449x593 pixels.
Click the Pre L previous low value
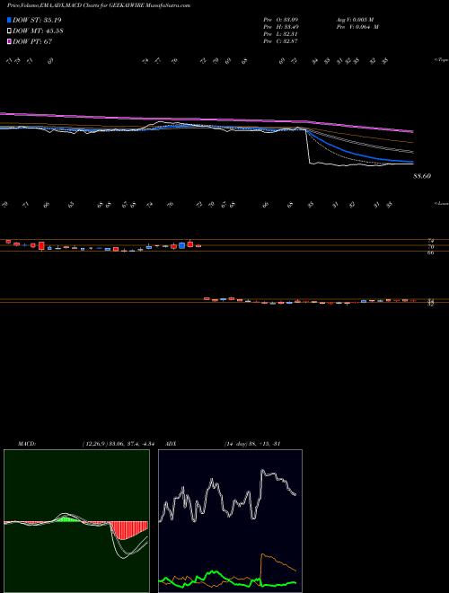point(281,34)
